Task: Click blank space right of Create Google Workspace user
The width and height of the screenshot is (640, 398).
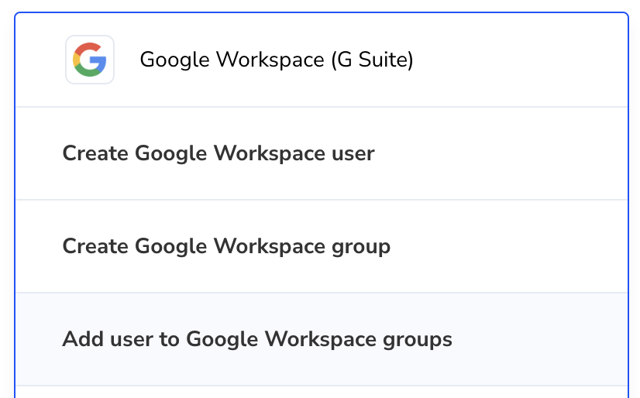Action: 501,153
